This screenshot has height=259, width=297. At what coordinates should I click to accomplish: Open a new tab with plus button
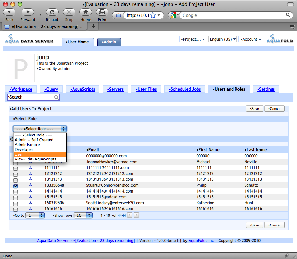point(93,27)
